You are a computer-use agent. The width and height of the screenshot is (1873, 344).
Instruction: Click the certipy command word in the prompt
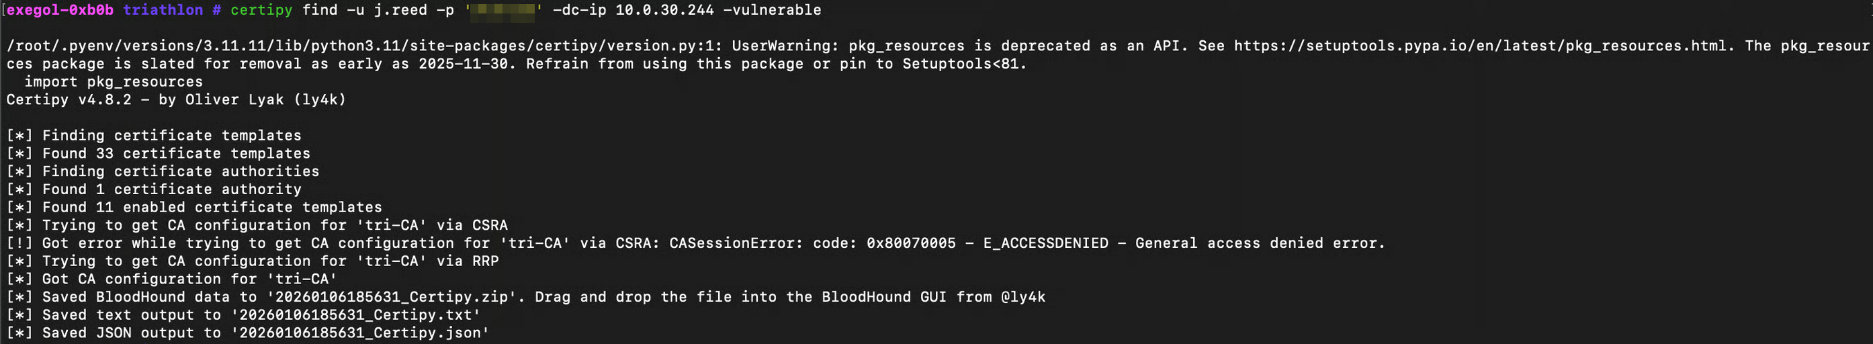[x=261, y=10]
